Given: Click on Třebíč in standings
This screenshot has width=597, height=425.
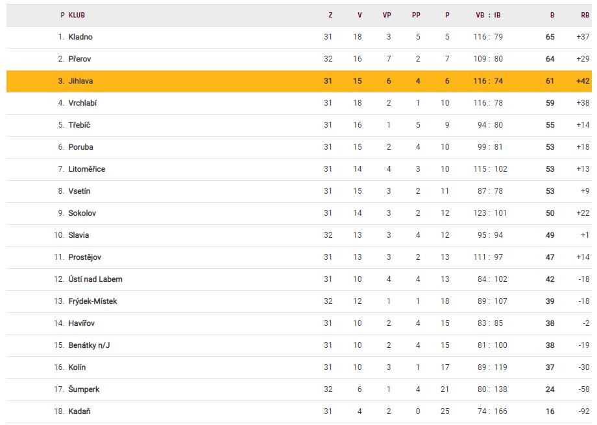Looking at the screenshot, I should [79, 125].
